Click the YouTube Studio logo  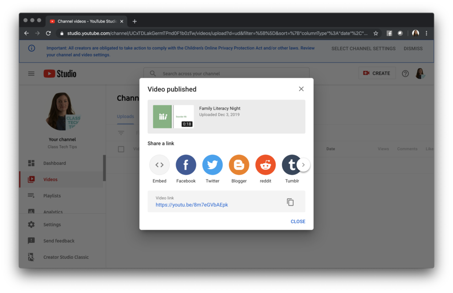(x=60, y=74)
